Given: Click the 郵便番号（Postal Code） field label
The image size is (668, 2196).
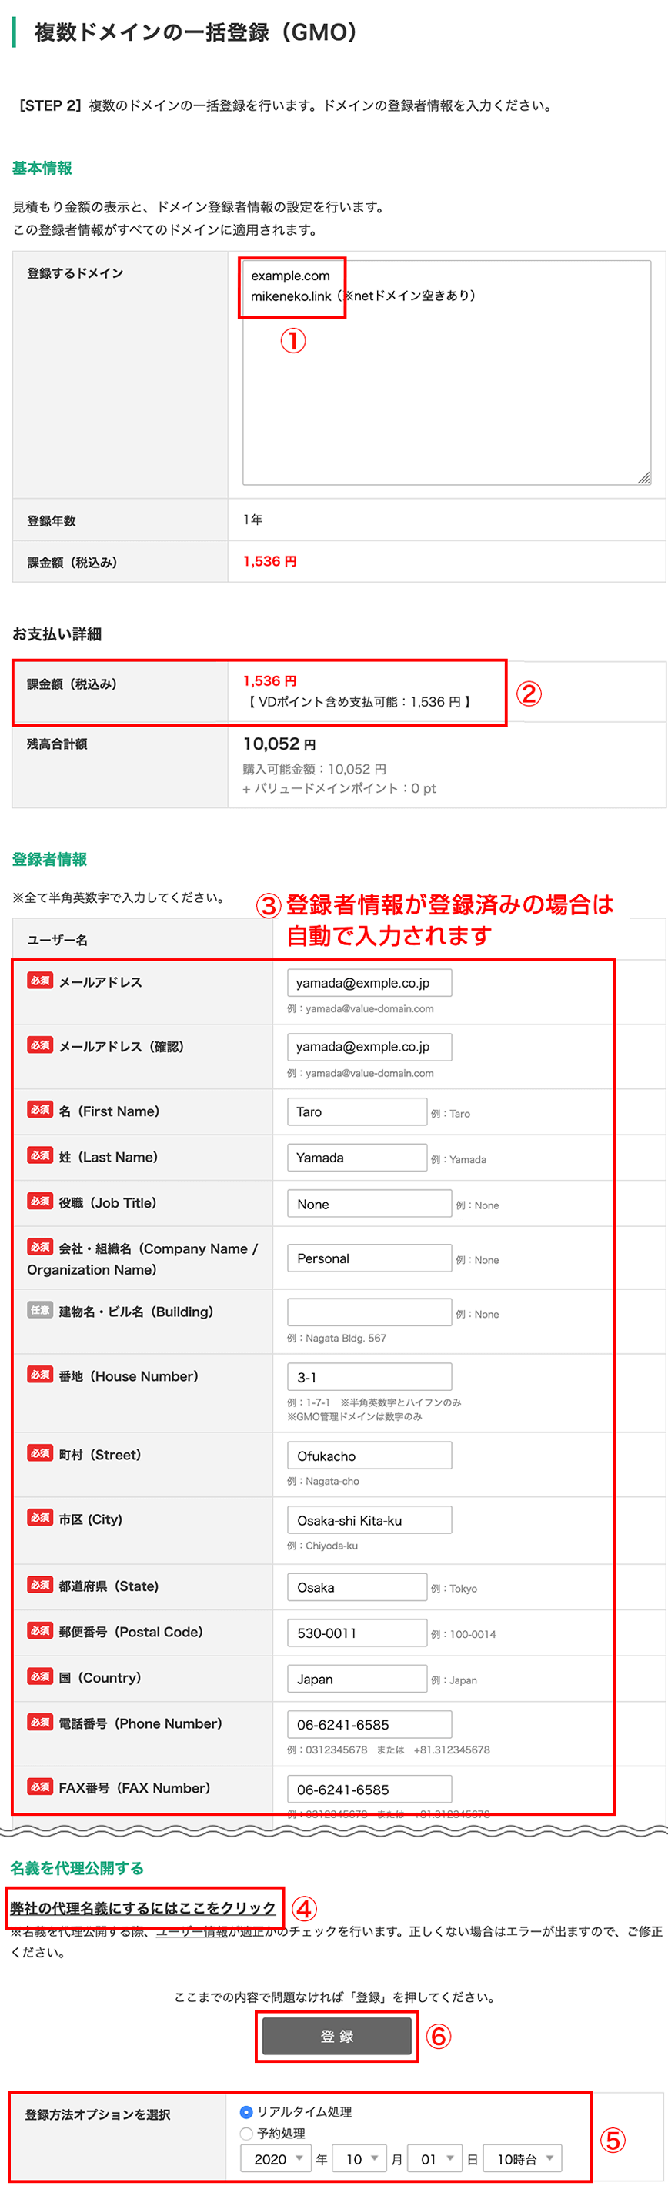Looking at the screenshot, I should click(x=131, y=1632).
